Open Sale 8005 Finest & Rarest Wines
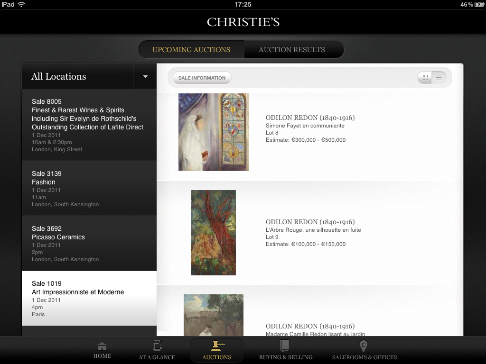486x364 pixels. (89, 125)
